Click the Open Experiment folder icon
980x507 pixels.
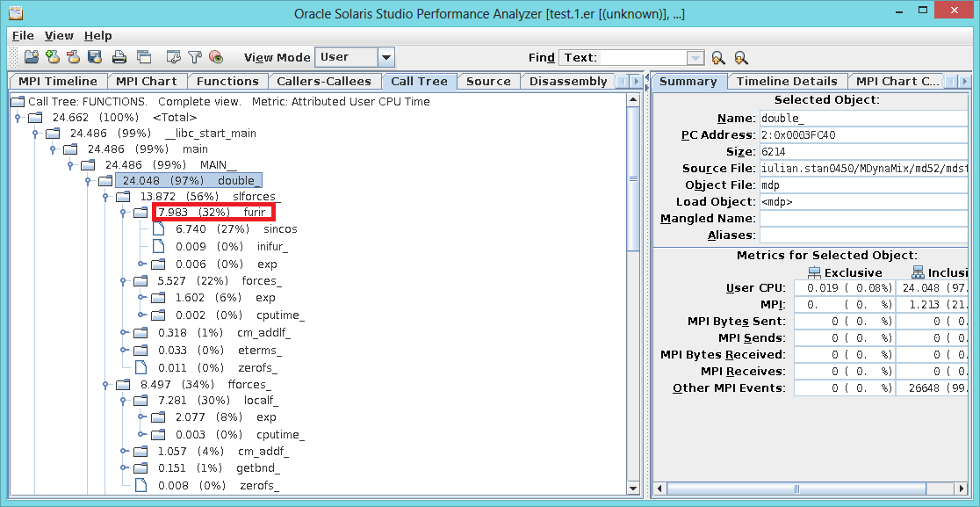32,57
